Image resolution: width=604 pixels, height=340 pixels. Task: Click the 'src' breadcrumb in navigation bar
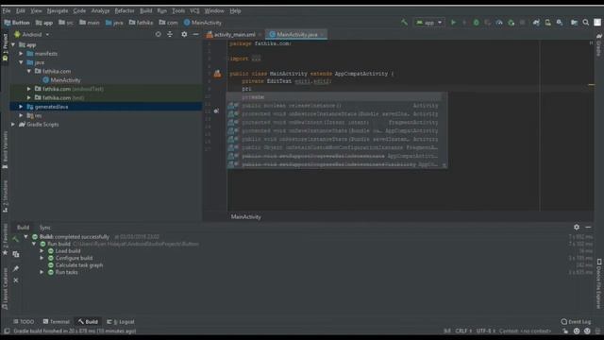point(66,23)
